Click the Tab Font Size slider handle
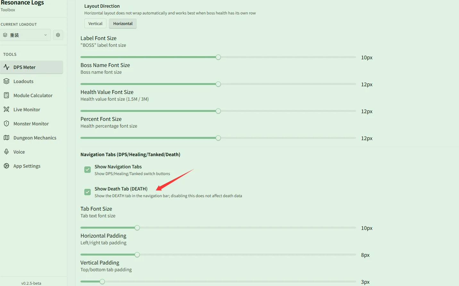Screen dimensions: 459x286 pos(137,228)
